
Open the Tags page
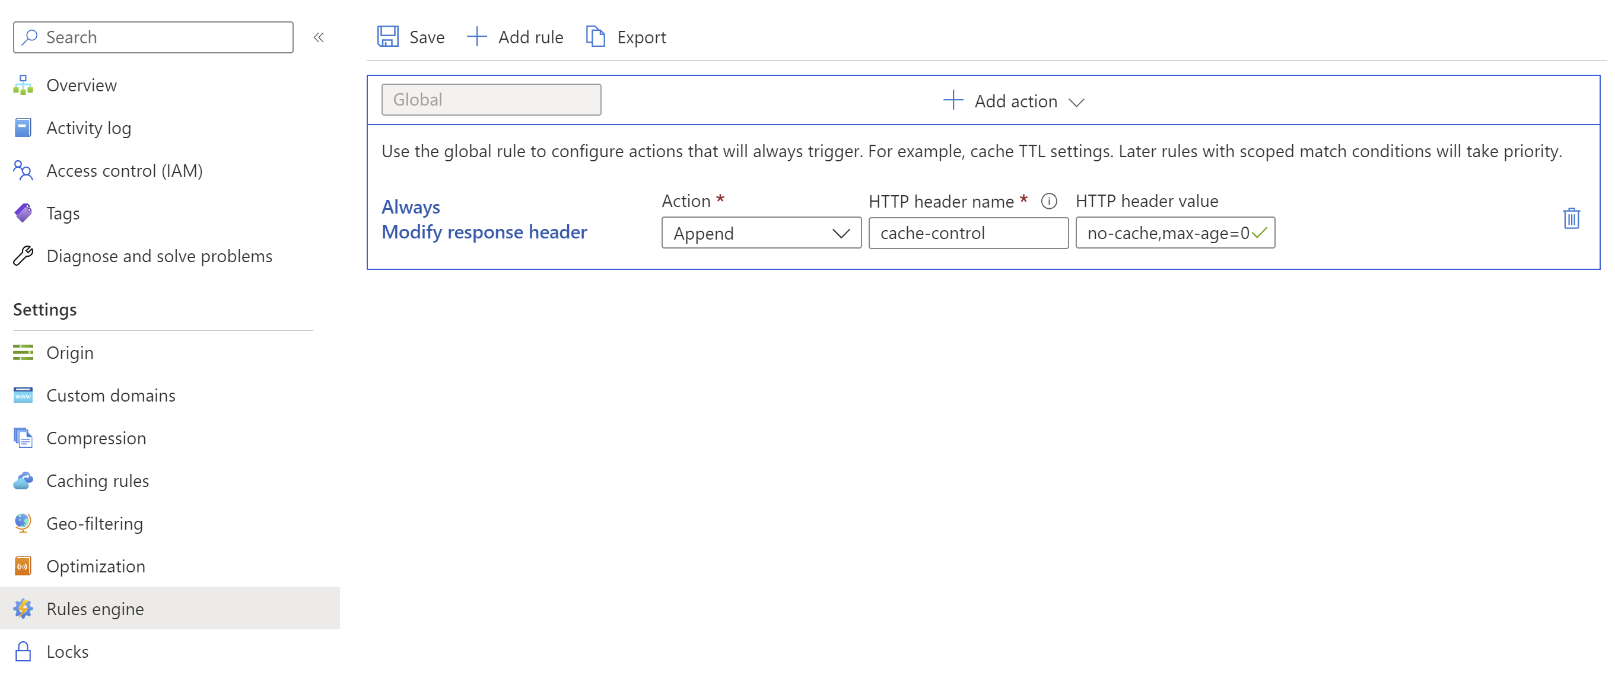click(63, 213)
